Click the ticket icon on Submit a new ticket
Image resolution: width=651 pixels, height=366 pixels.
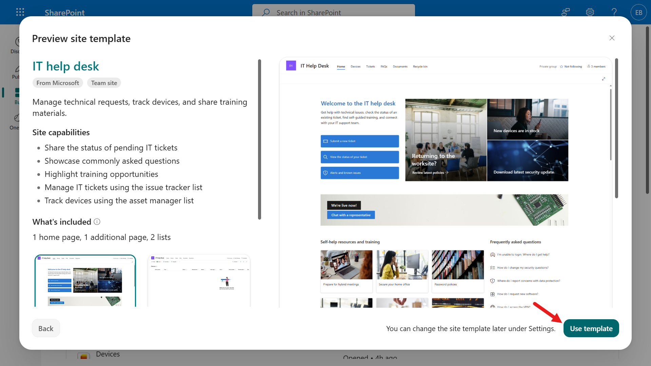[325, 141]
